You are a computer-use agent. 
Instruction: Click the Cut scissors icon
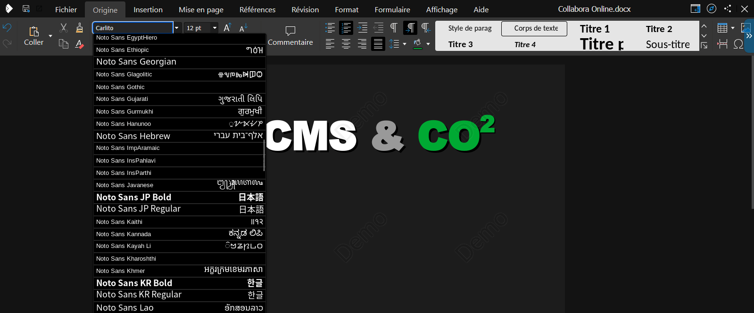coord(64,28)
